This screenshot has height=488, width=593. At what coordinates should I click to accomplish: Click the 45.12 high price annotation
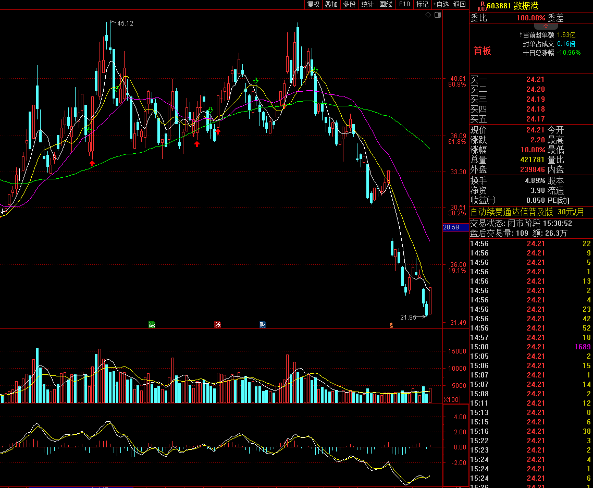125,23
